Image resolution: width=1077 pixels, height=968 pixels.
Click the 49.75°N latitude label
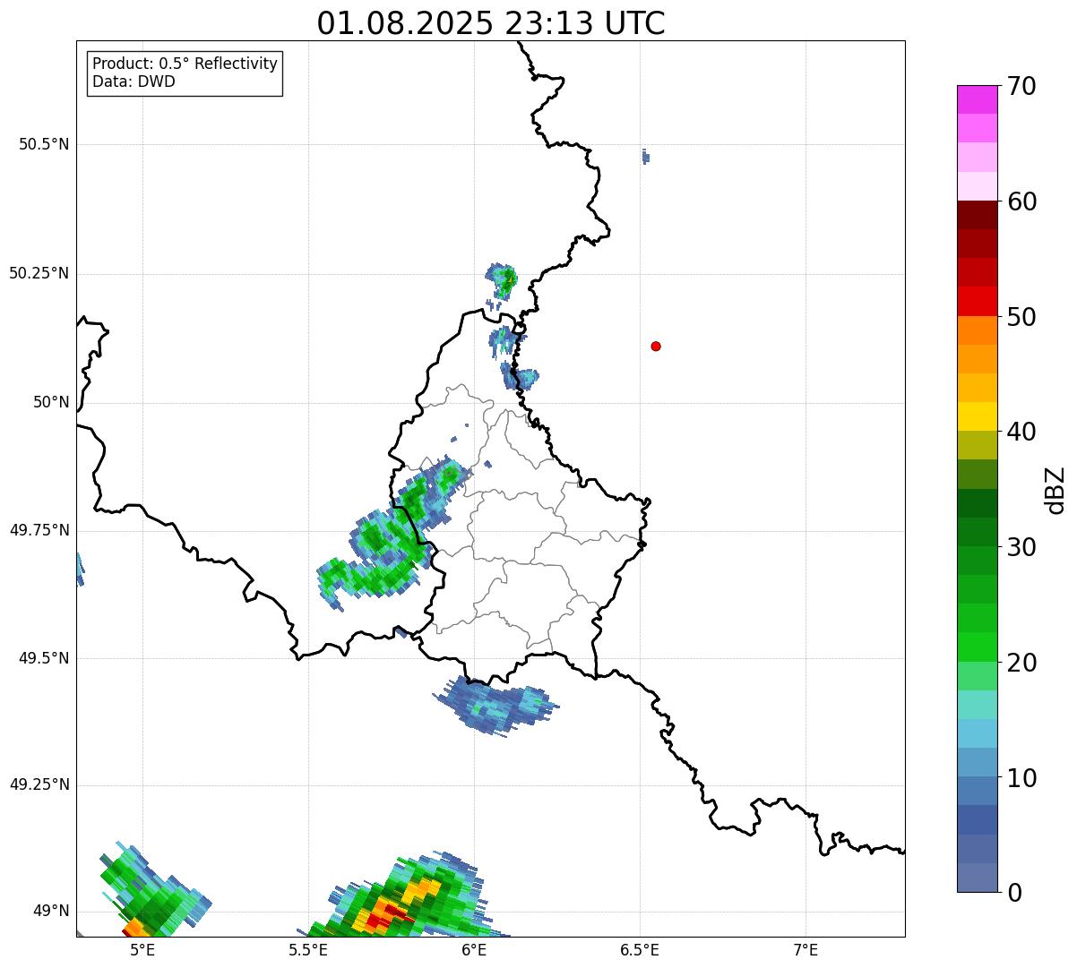pyautogui.click(x=39, y=530)
